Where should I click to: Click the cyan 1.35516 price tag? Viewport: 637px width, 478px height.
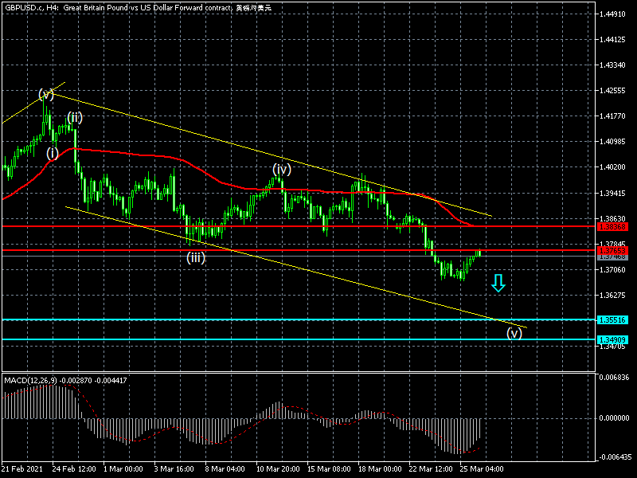612,320
